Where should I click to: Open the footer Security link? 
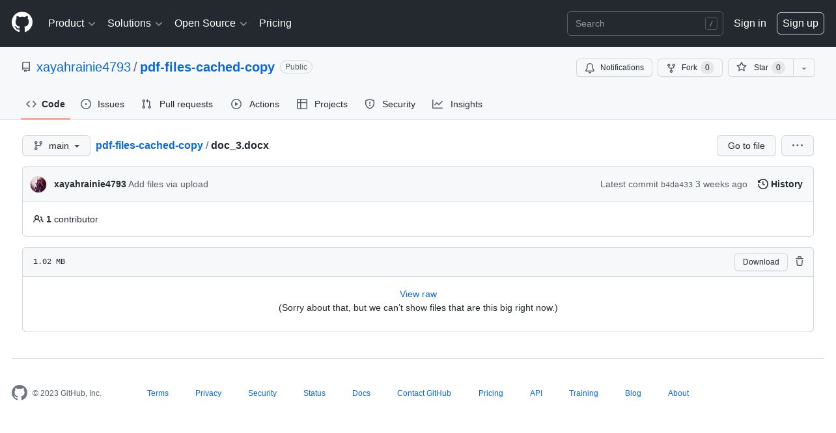[262, 393]
